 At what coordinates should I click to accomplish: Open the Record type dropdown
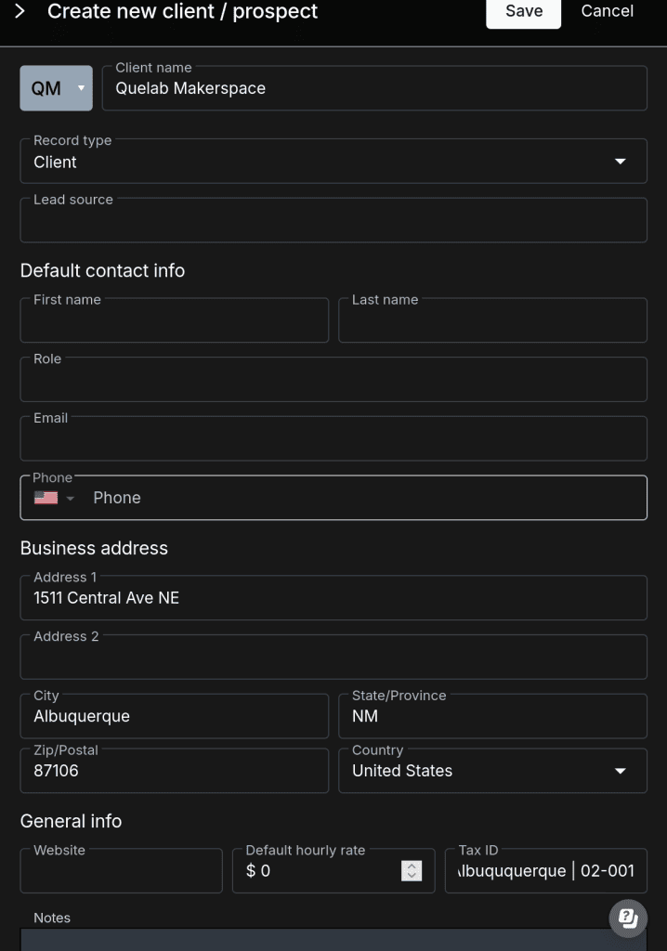click(333, 162)
